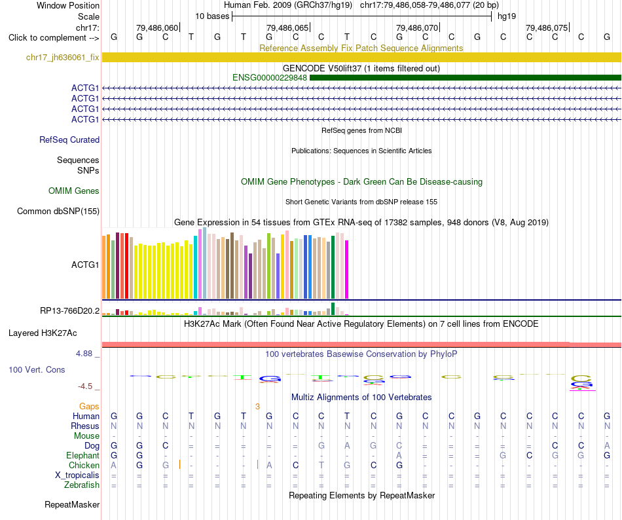Open the Common dbSNP(155) track label

tap(58, 211)
